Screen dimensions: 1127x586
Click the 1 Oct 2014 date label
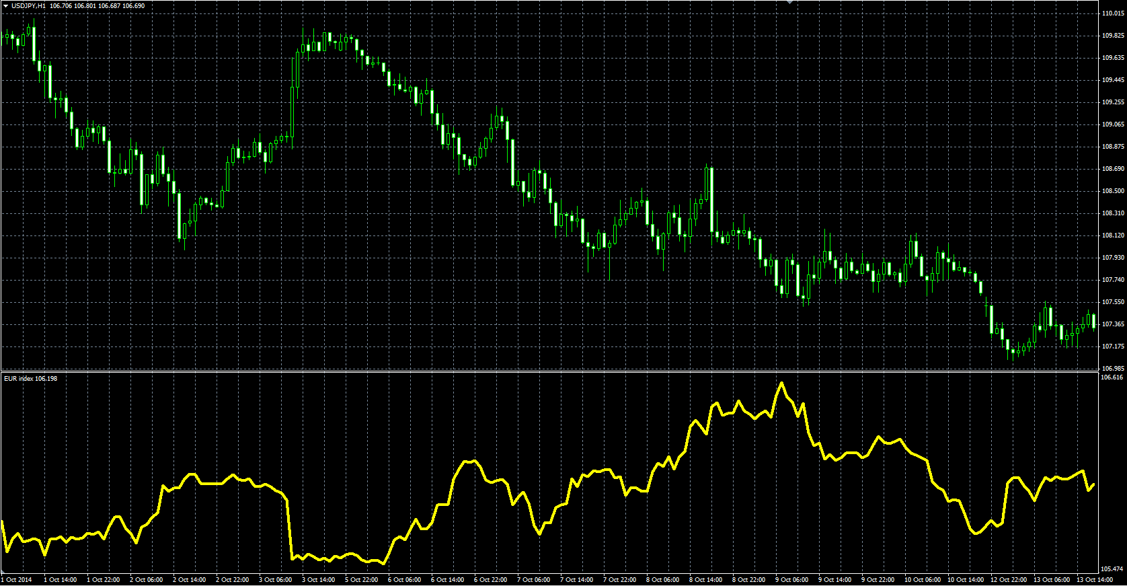pos(17,580)
